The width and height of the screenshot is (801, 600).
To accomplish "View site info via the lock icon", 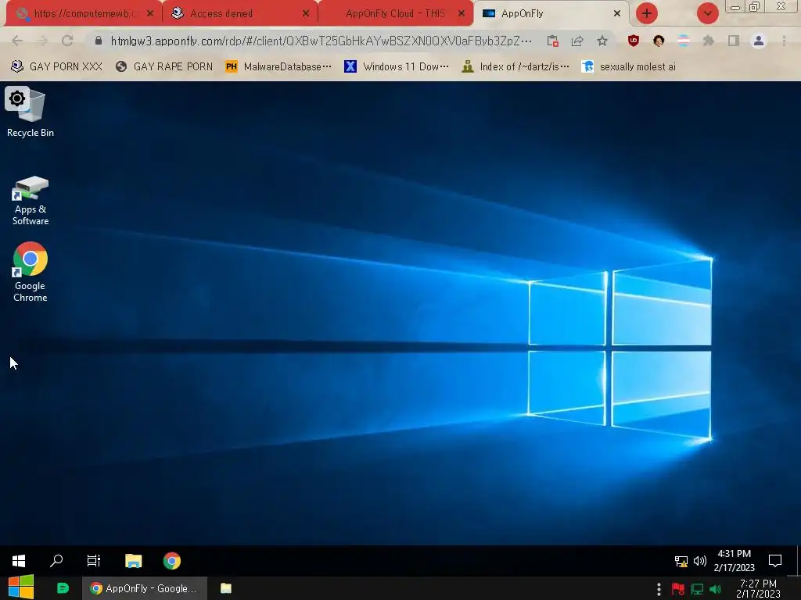I will (x=99, y=41).
